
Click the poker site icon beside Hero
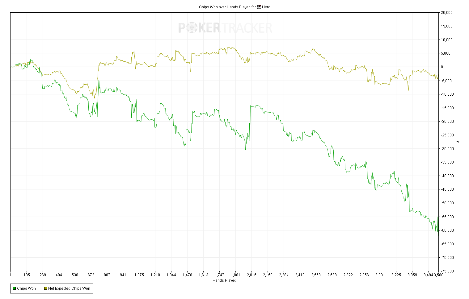pyautogui.click(x=259, y=7)
